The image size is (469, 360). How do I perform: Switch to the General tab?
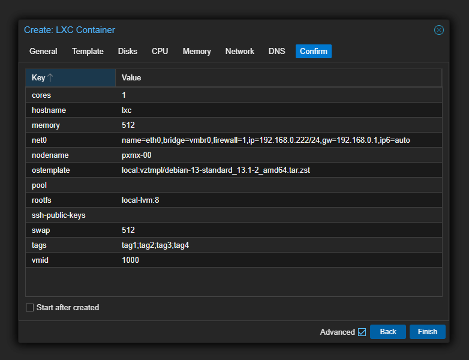pos(43,52)
